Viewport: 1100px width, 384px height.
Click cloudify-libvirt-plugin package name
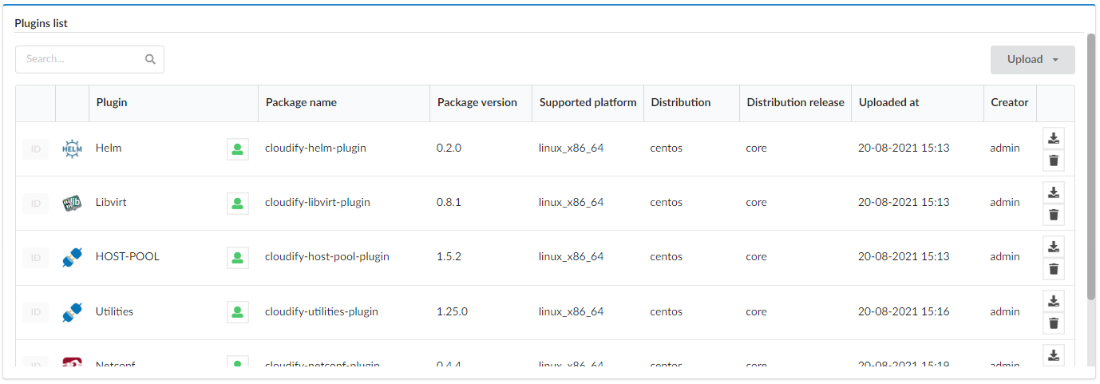[318, 202]
